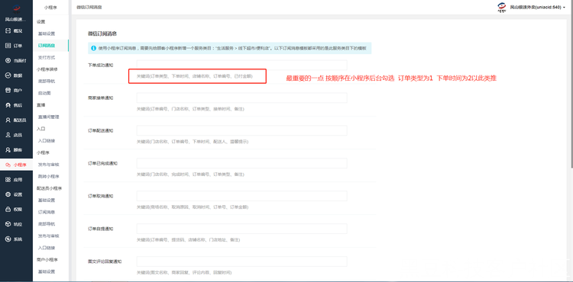The image size is (573, 282).
Task: Open the 概况 overview icon in sidebar
Action: [8, 31]
